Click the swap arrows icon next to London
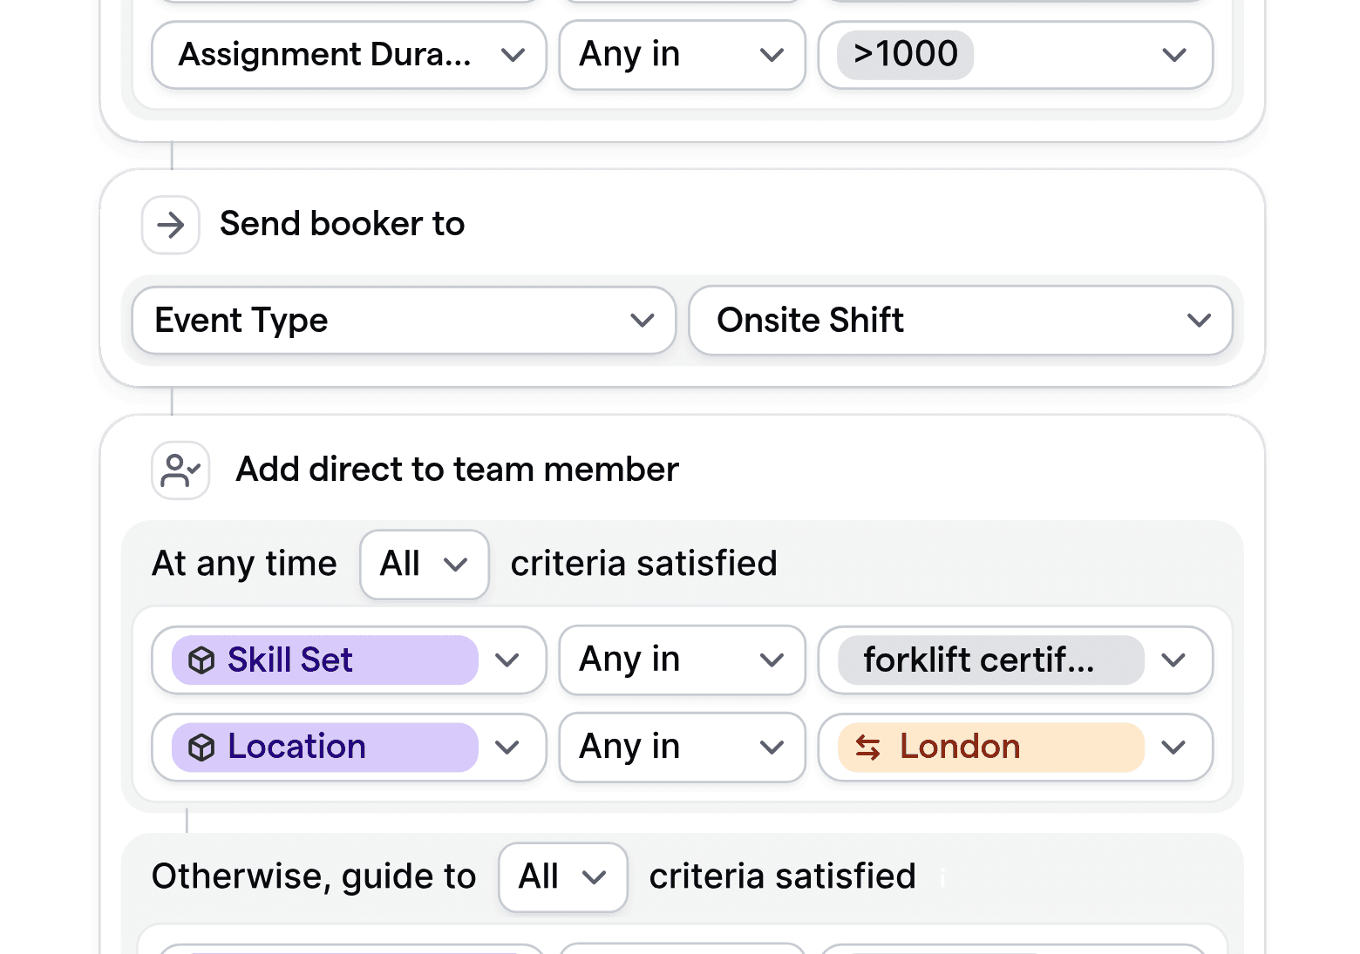1360x954 pixels. coord(867,748)
